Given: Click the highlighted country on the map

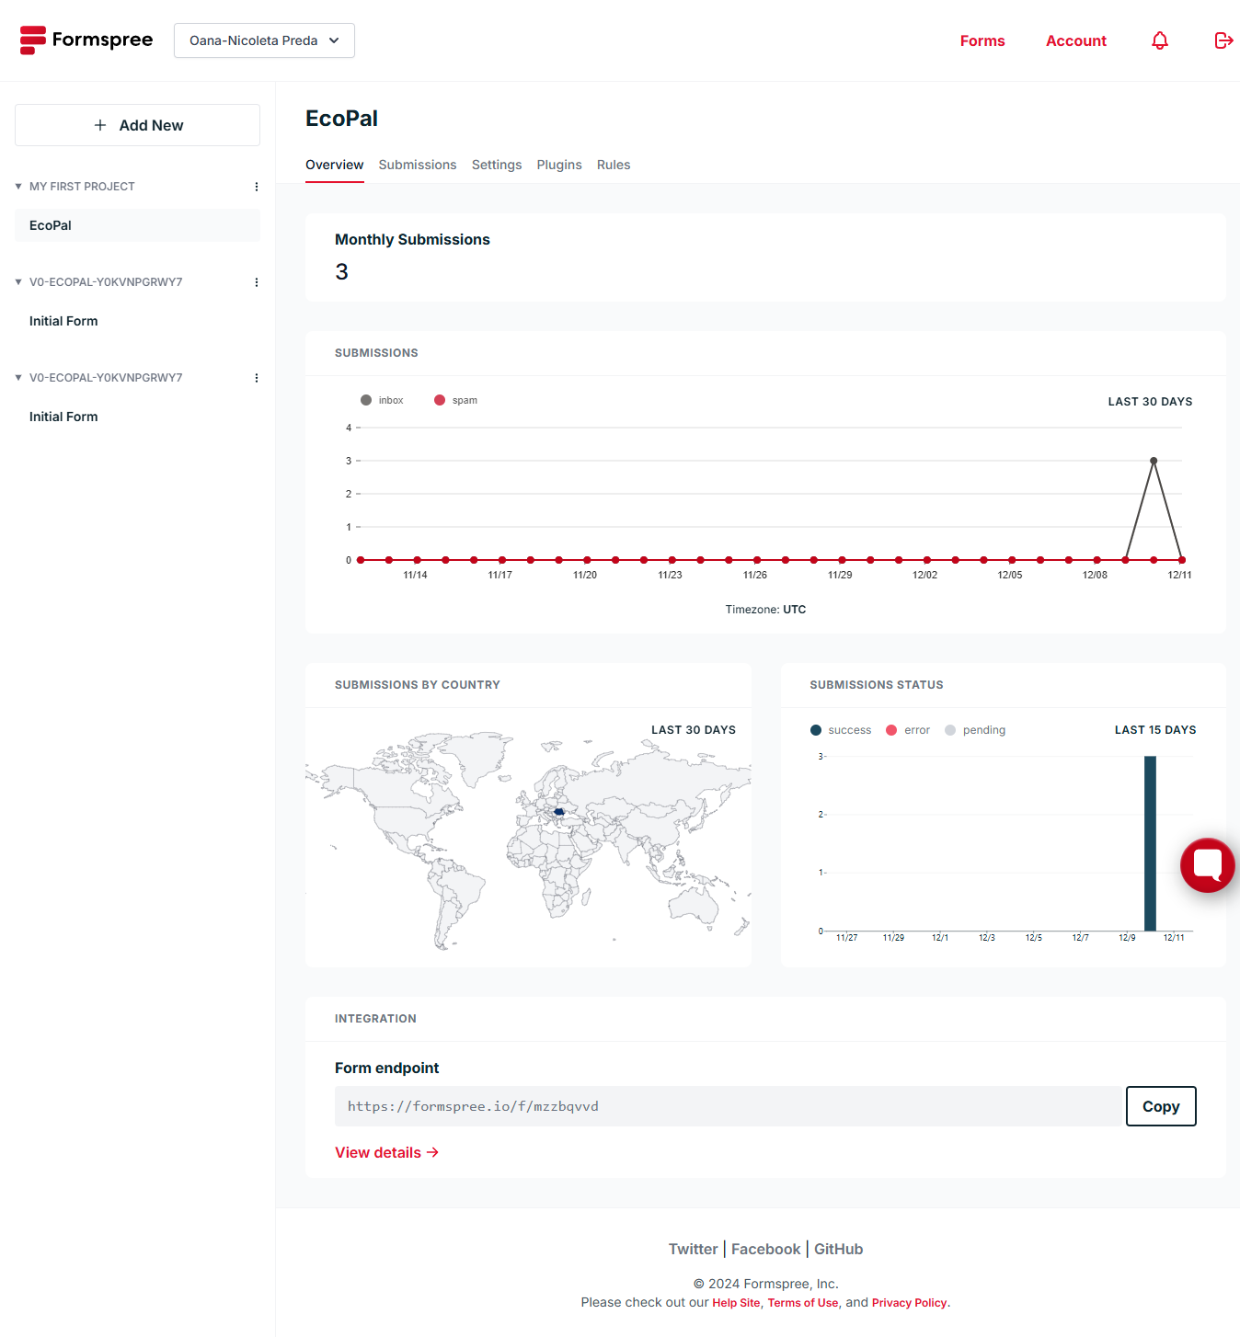Looking at the screenshot, I should tap(558, 812).
